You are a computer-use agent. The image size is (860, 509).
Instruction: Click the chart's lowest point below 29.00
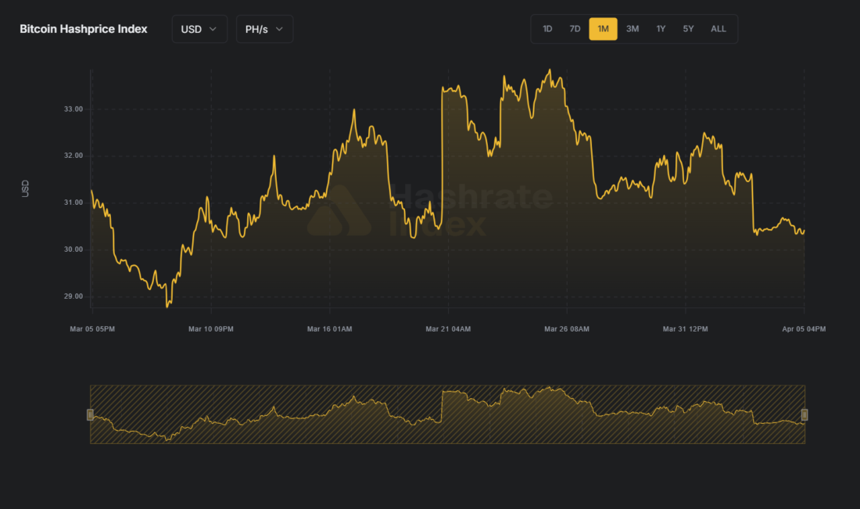(x=167, y=306)
